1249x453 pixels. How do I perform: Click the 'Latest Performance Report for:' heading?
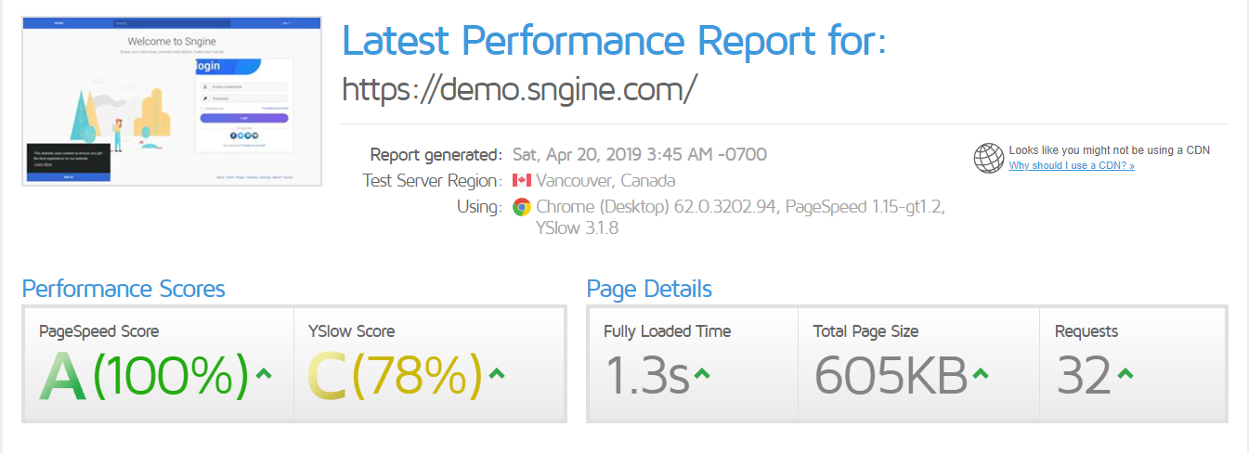tap(614, 40)
